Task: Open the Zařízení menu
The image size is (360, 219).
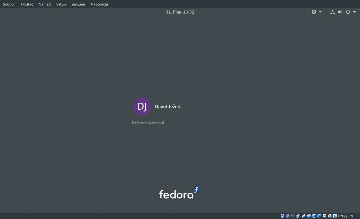Action: (78, 4)
